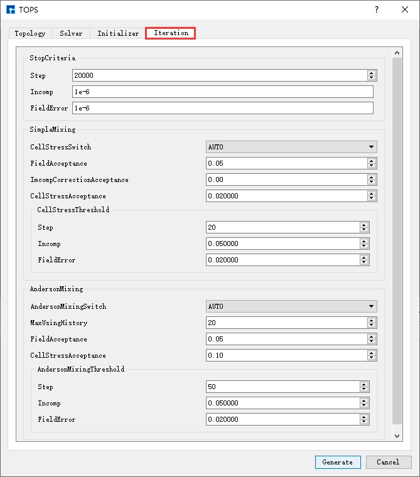Click the StopCriteria Incomp input field
This screenshot has width=420, height=477.
(222, 92)
